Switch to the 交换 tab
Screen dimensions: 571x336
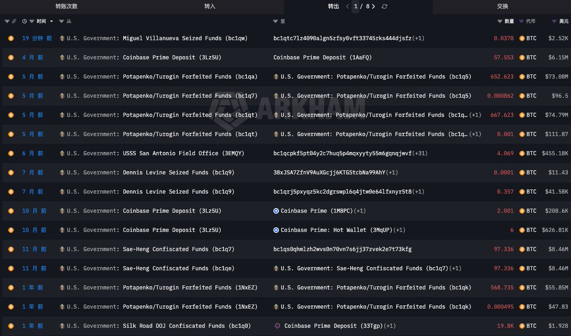coord(502,7)
